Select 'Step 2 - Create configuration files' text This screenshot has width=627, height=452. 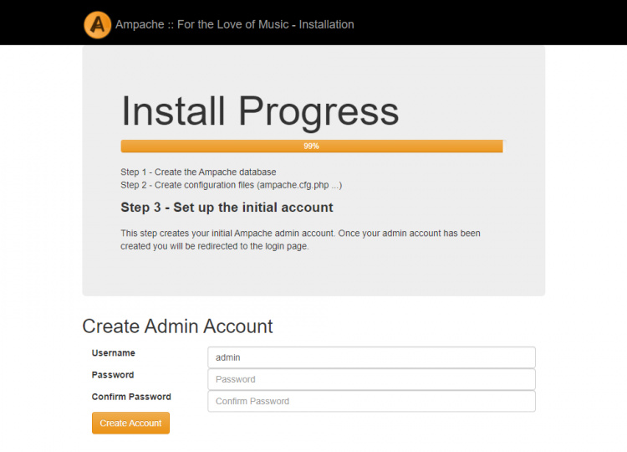pyautogui.click(x=231, y=184)
